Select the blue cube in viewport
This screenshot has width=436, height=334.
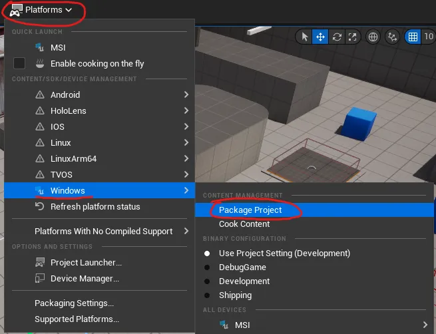click(x=358, y=123)
